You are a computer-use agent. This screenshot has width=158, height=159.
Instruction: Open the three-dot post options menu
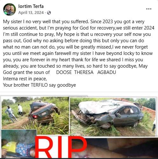149,9
